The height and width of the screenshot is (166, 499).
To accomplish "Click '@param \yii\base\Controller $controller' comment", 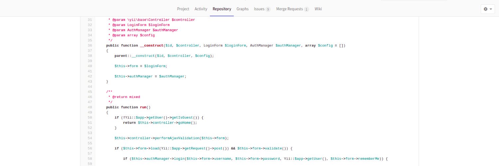I will pyautogui.click(x=154, y=20).
